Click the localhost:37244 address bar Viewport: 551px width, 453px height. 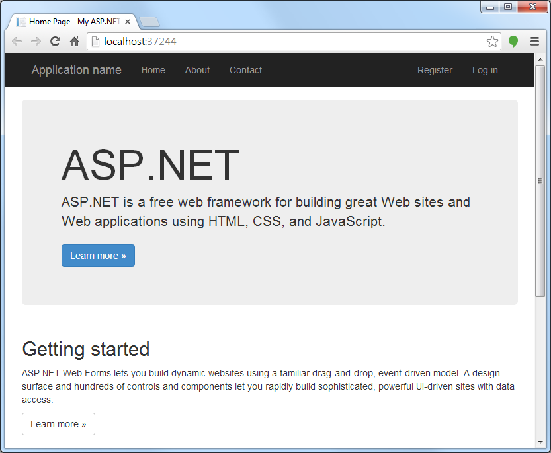(x=294, y=42)
